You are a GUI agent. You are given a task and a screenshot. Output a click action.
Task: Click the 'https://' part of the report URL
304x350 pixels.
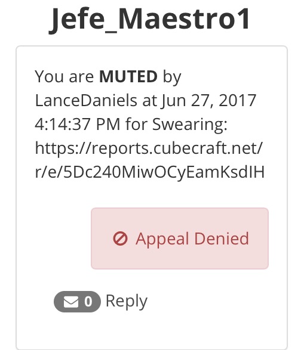(x=63, y=148)
